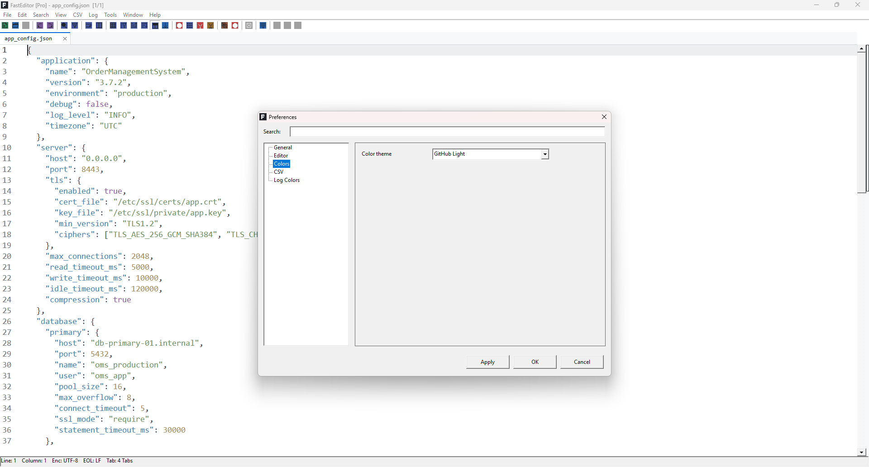The width and height of the screenshot is (869, 467).
Task: Click the sort ascending toolbar icon
Action: tap(134, 25)
